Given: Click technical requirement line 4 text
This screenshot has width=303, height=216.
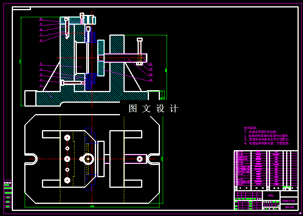Looking at the screenshot, I should click(x=267, y=143).
